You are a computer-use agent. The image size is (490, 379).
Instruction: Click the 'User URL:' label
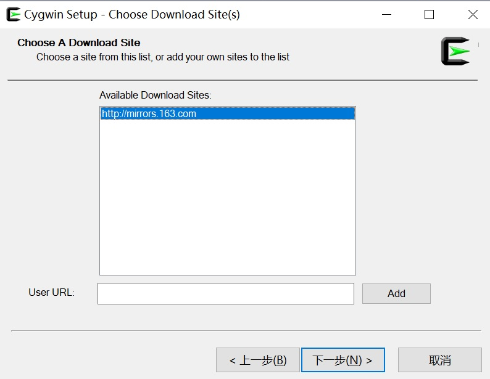[52, 292]
